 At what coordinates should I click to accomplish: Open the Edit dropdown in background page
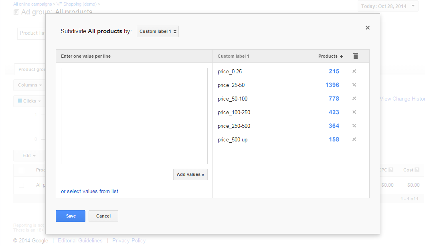[x=29, y=155]
